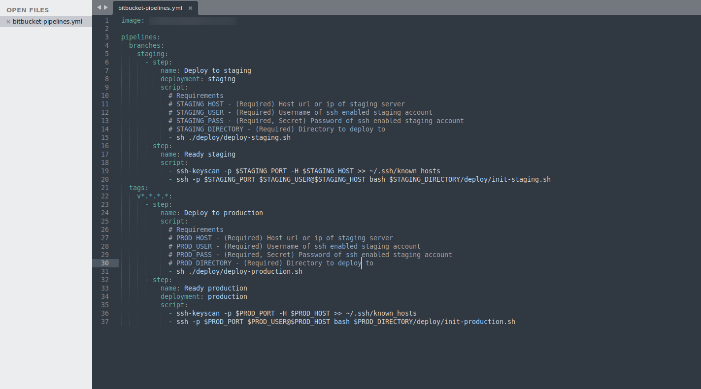Viewport: 701px width, 389px height.
Task: Click the 'sh ./deploy/deploy-staging.sh' command
Action: coord(234,137)
